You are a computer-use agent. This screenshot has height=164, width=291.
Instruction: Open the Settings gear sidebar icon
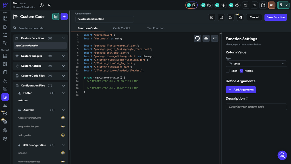point(5,139)
